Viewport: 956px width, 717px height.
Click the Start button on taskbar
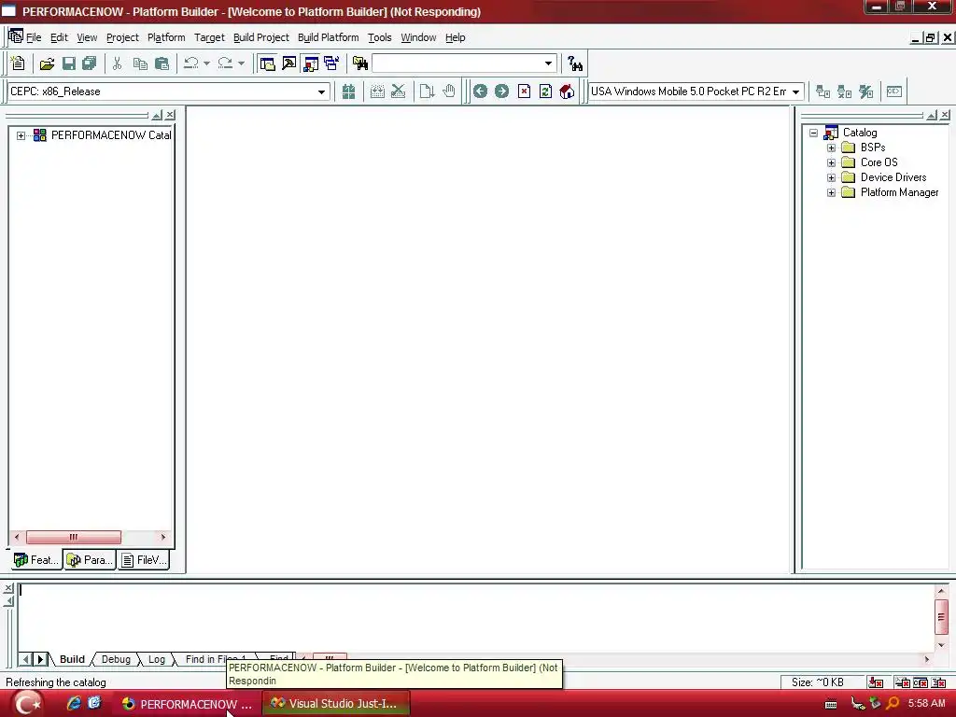click(x=28, y=704)
